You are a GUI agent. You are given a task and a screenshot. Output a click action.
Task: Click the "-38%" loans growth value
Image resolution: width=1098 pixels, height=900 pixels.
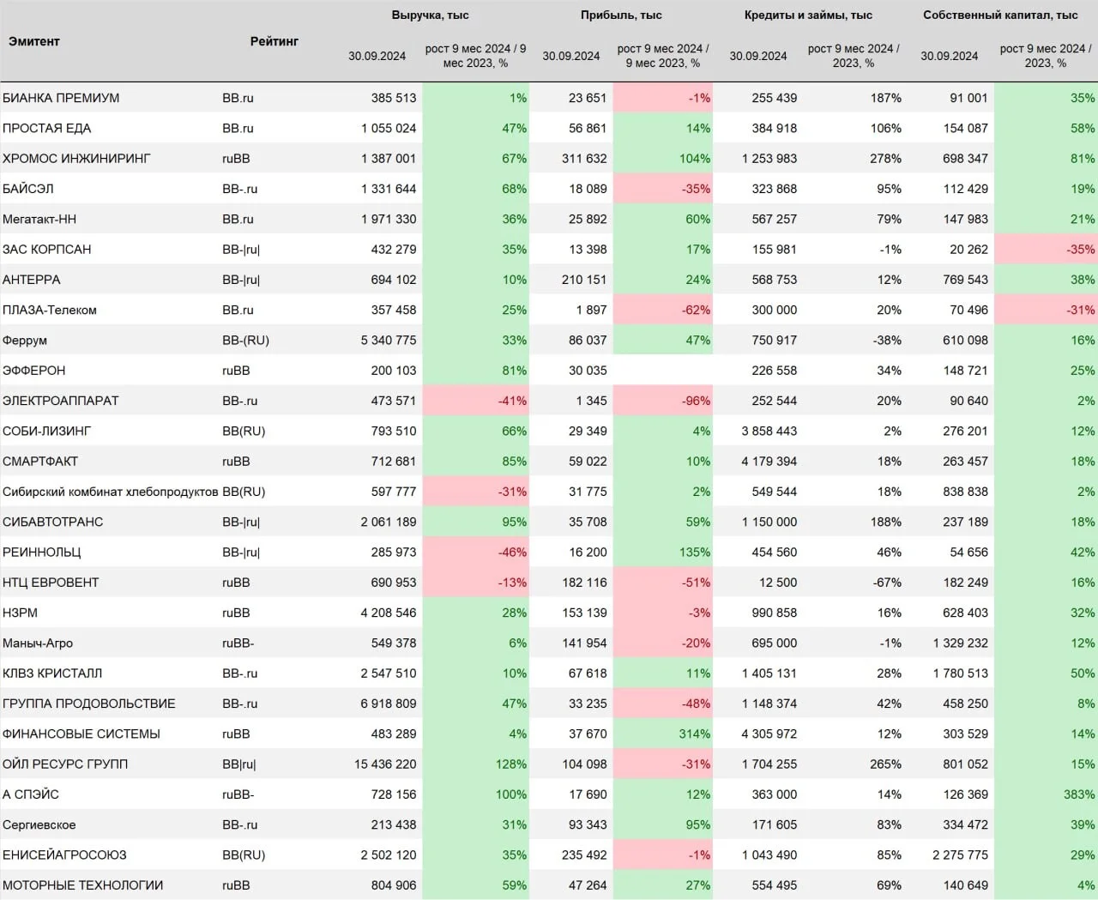[888, 341]
